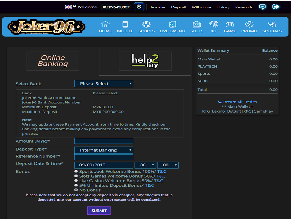Open the Promo percent badge icon

point(249,24)
